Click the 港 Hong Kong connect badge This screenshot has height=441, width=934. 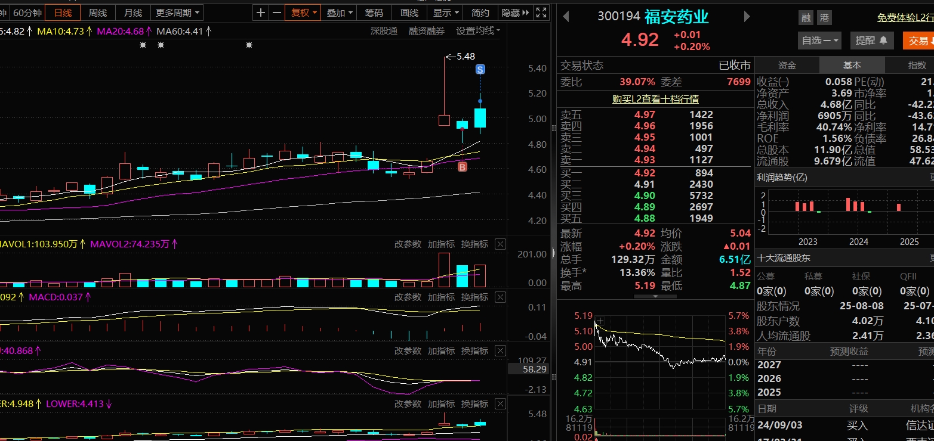pos(825,18)
